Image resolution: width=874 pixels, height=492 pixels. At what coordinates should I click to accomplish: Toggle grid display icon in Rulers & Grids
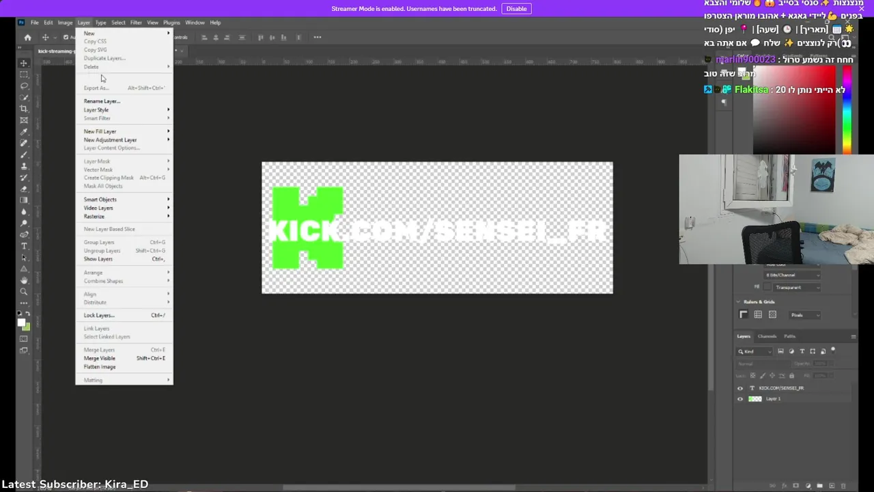[x=758, y=314]
